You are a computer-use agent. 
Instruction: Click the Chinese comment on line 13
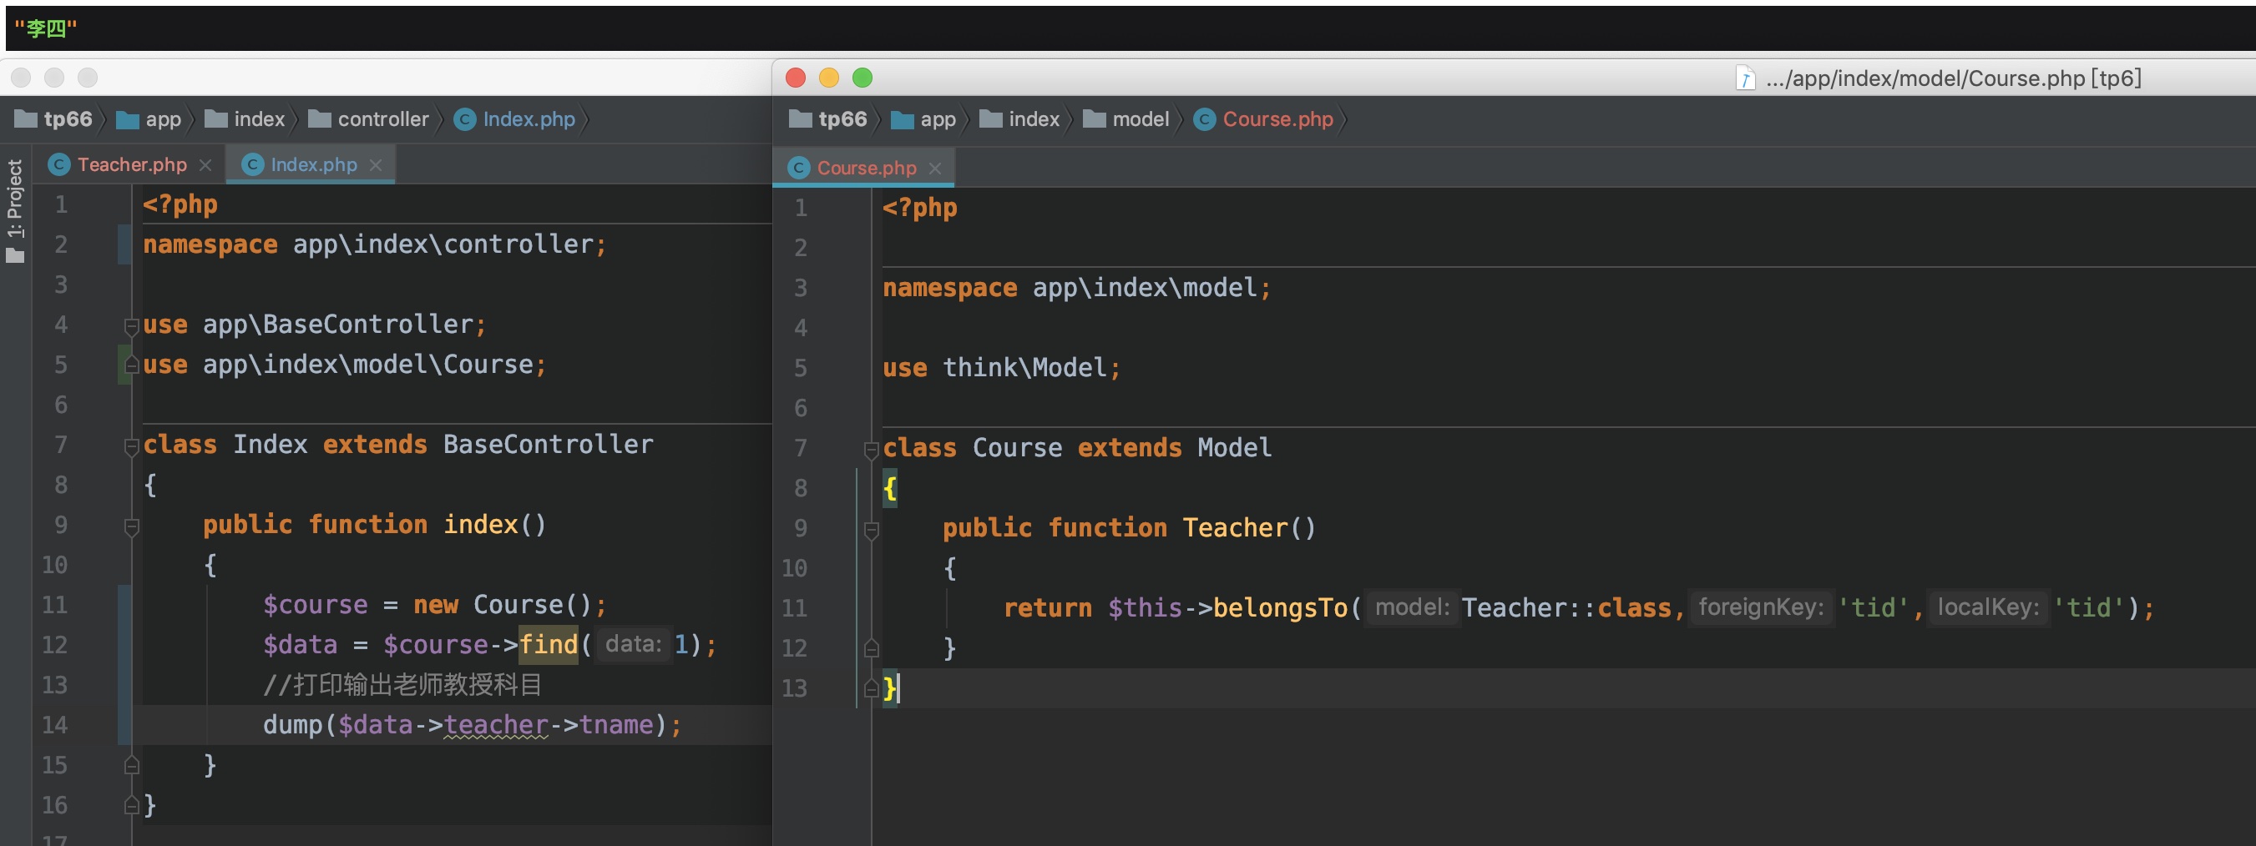click(402, 685)
